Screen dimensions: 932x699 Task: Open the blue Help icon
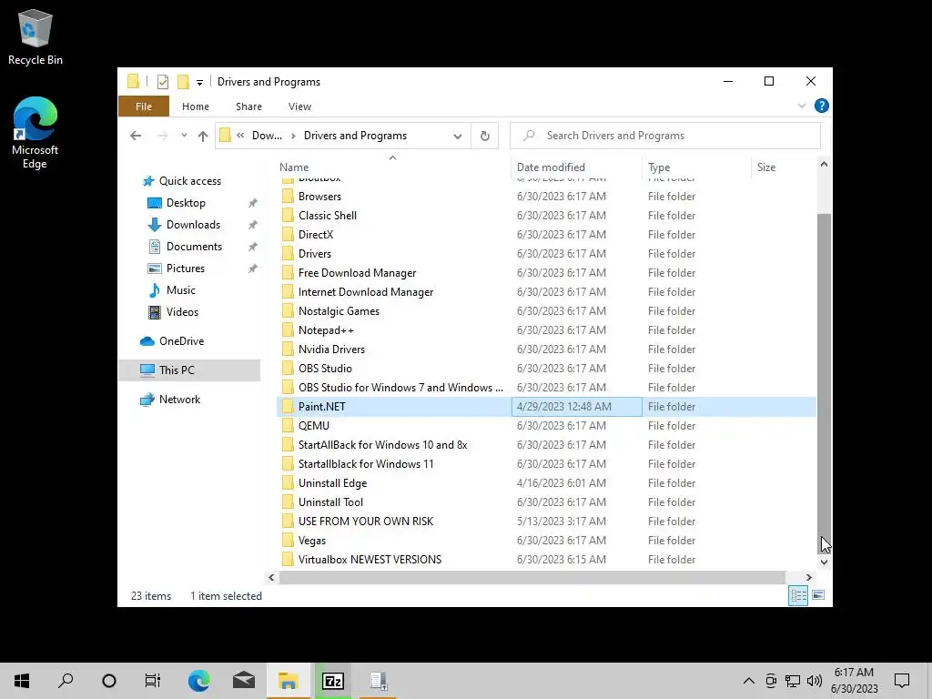(x=822, y=106)
